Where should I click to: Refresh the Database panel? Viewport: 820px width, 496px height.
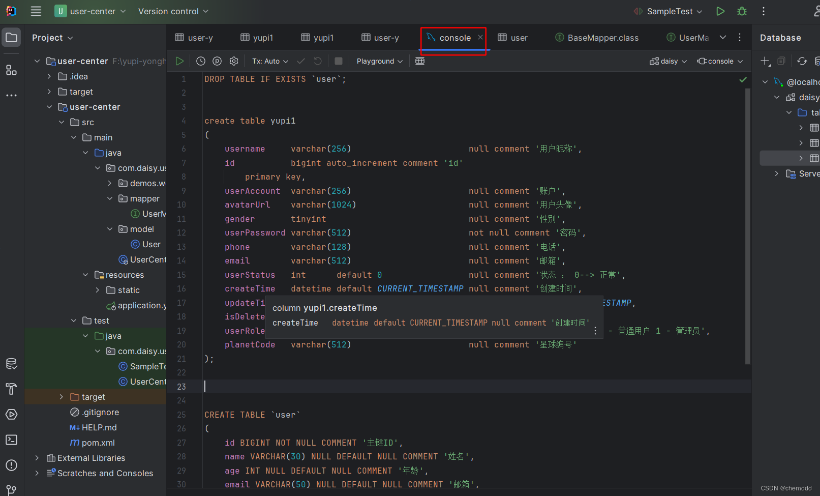click(x=802, y=61)
